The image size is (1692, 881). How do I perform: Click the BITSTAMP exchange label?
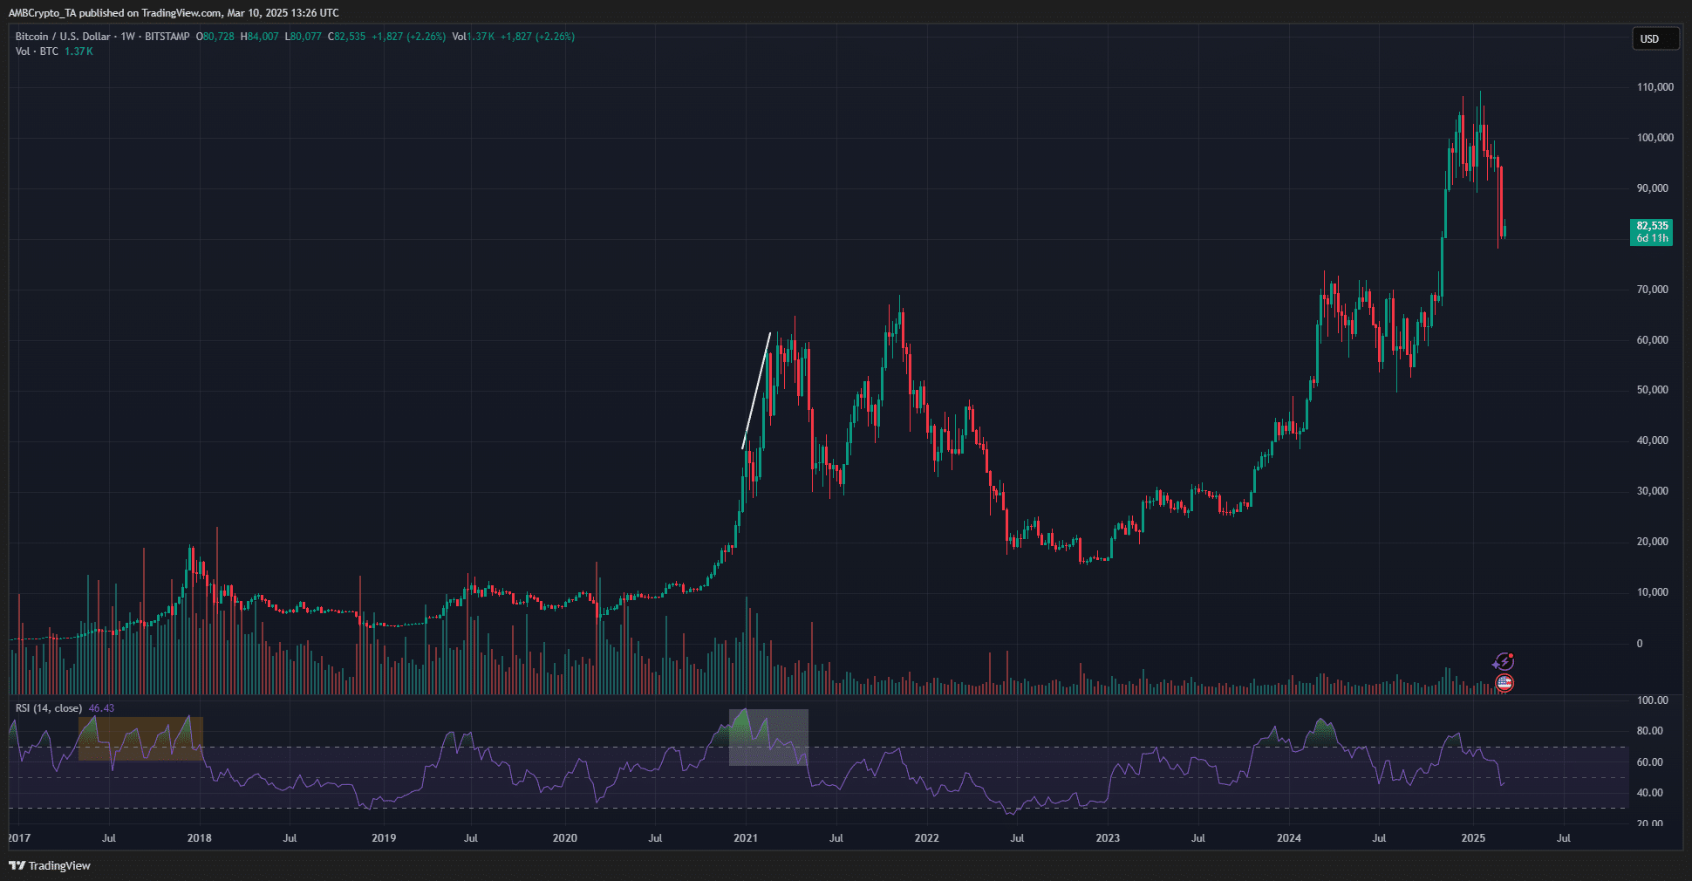(167, 37)
